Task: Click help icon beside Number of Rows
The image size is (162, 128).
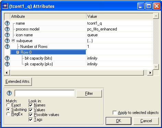Action: pos(7,47)
